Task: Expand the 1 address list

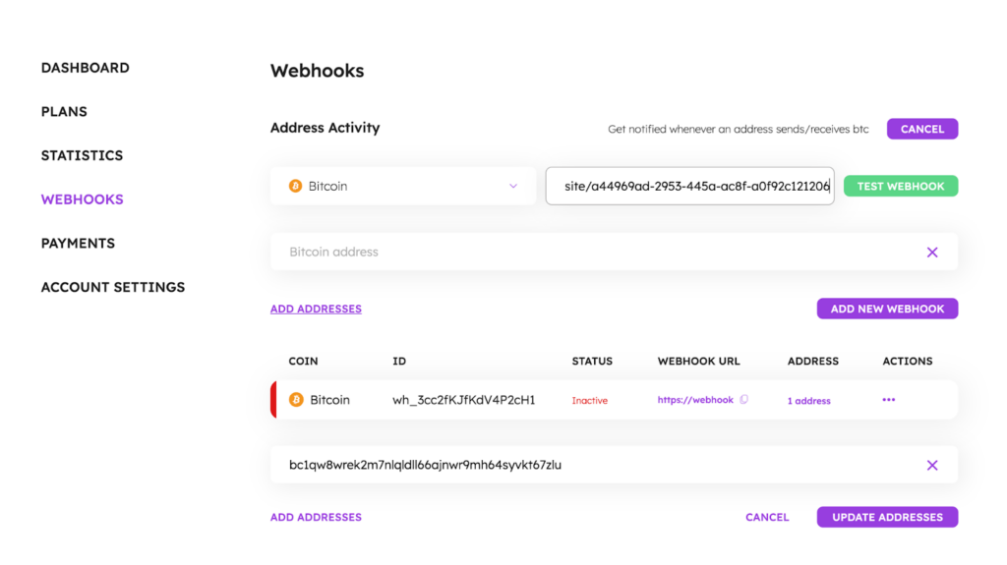Action: click(x=808, y=401)
